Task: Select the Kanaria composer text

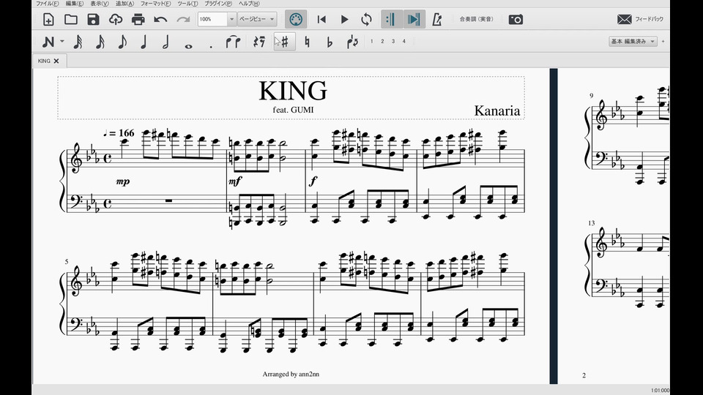Action: [x=497, y=110]
